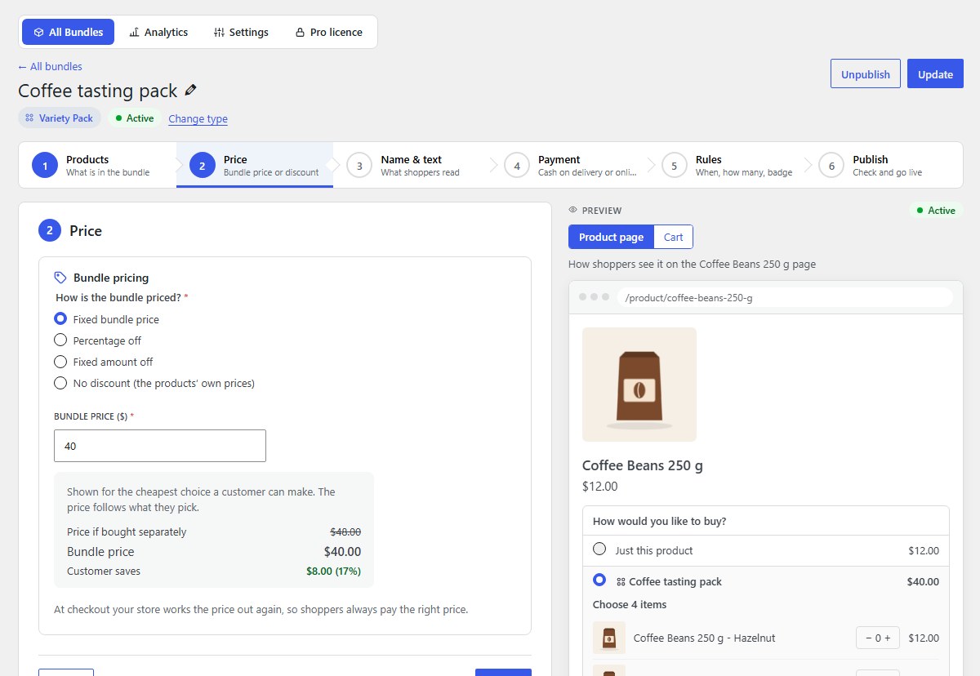Click the Update button

935,73
